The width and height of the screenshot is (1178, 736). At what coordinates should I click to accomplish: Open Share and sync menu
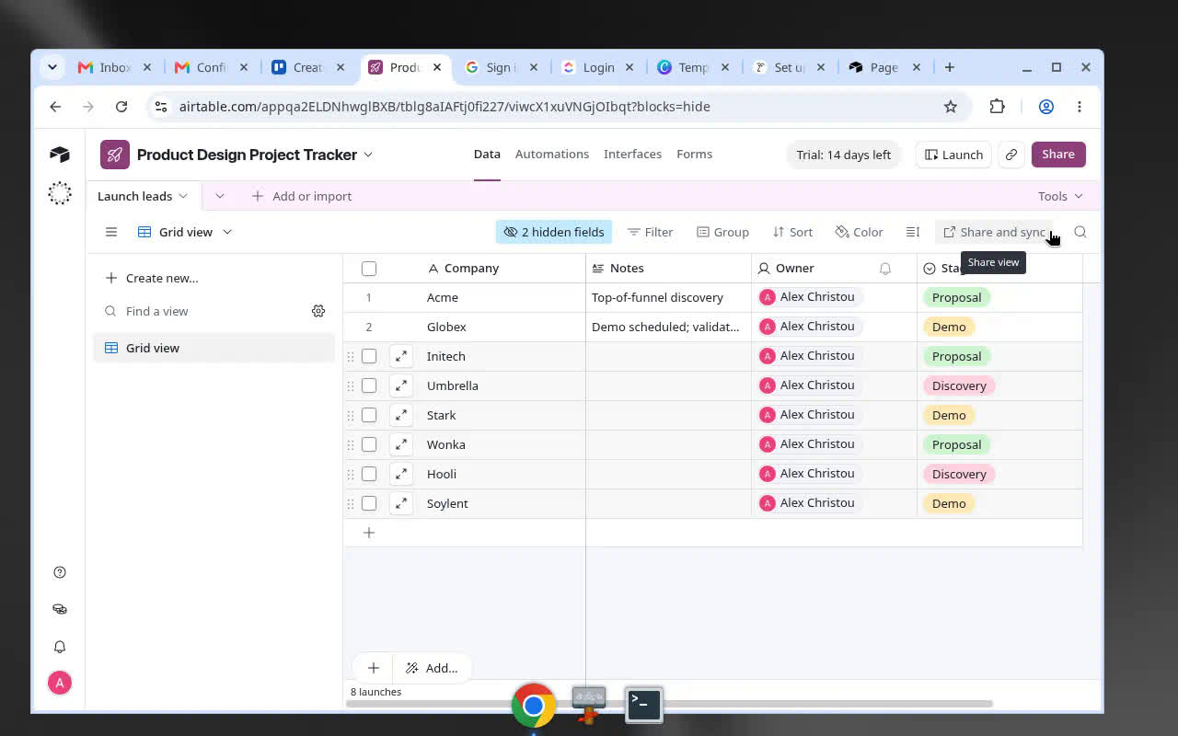tap(994, 232)
